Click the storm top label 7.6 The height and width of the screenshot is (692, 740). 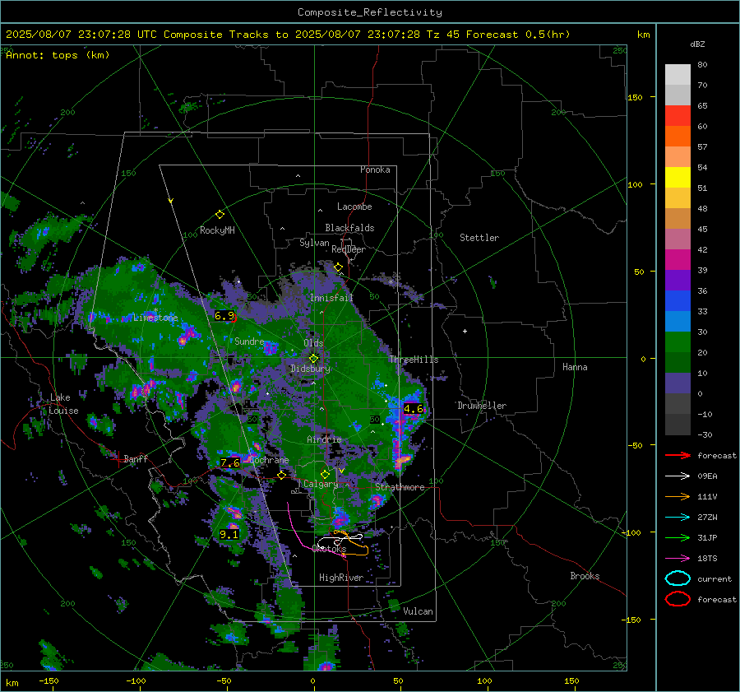[x=230, y=462]
